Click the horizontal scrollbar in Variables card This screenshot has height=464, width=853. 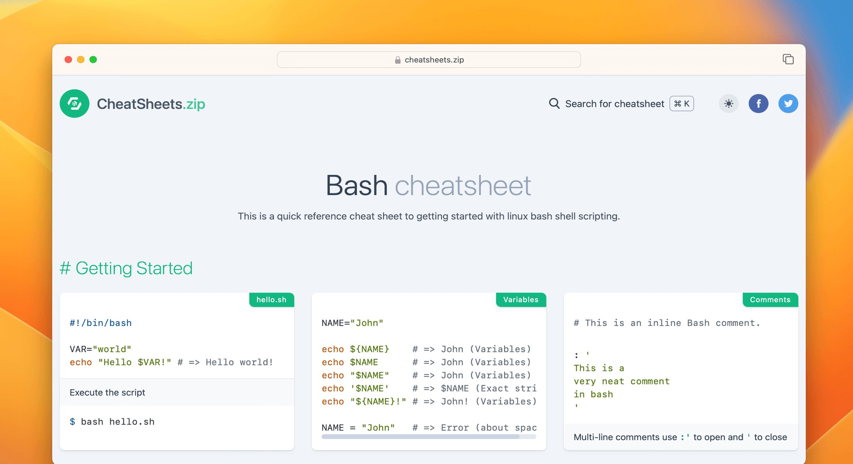pyautogui.click(x=427, y=437)
